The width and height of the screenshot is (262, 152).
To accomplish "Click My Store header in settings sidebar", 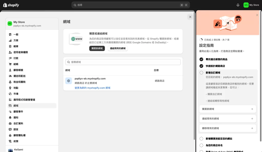I will [x=32, y=24].
